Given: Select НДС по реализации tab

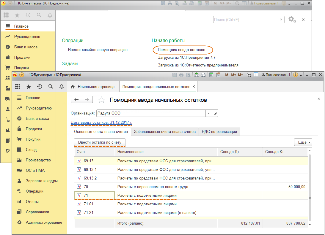Looking at the screenshot, I should click(219, 131).
